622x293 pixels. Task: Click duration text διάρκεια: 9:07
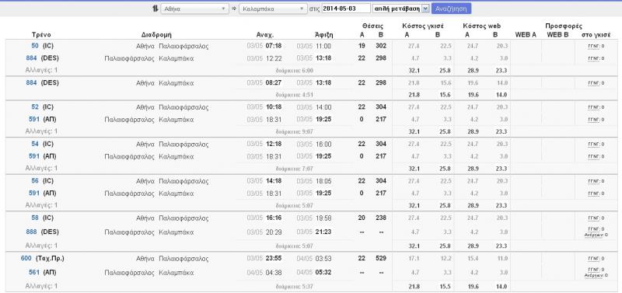click(x=295, y=131)
